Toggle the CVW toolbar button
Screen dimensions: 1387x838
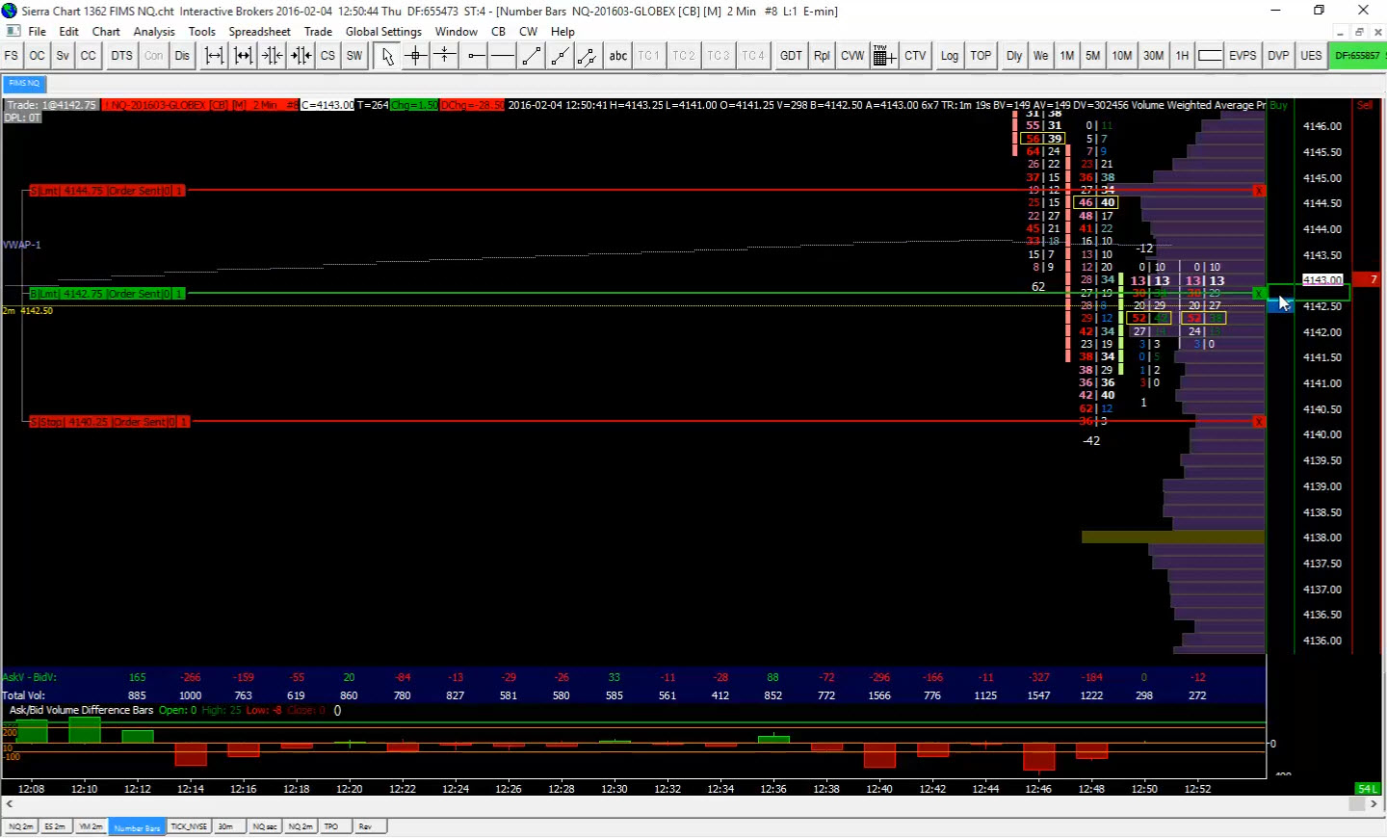[852, 56]
